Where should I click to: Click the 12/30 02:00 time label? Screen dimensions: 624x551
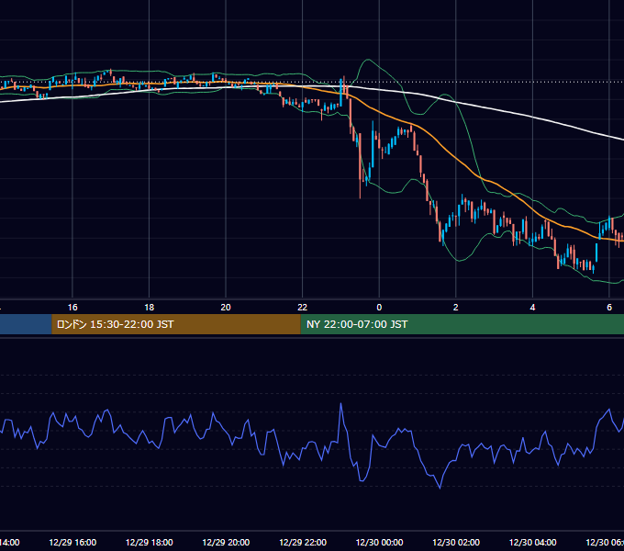tap(456, 542)
